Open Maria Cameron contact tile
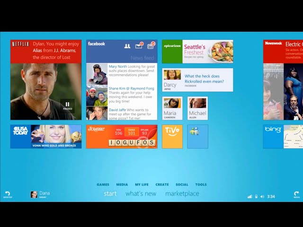This screenshot has height=227, width=303. click(172, 108)
